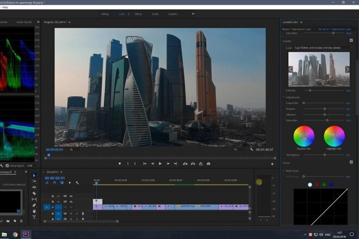This screenshot has width=359, height=239.
Task: Play the program monitor video
Action: pyautogui.click(x=160, y=163)
